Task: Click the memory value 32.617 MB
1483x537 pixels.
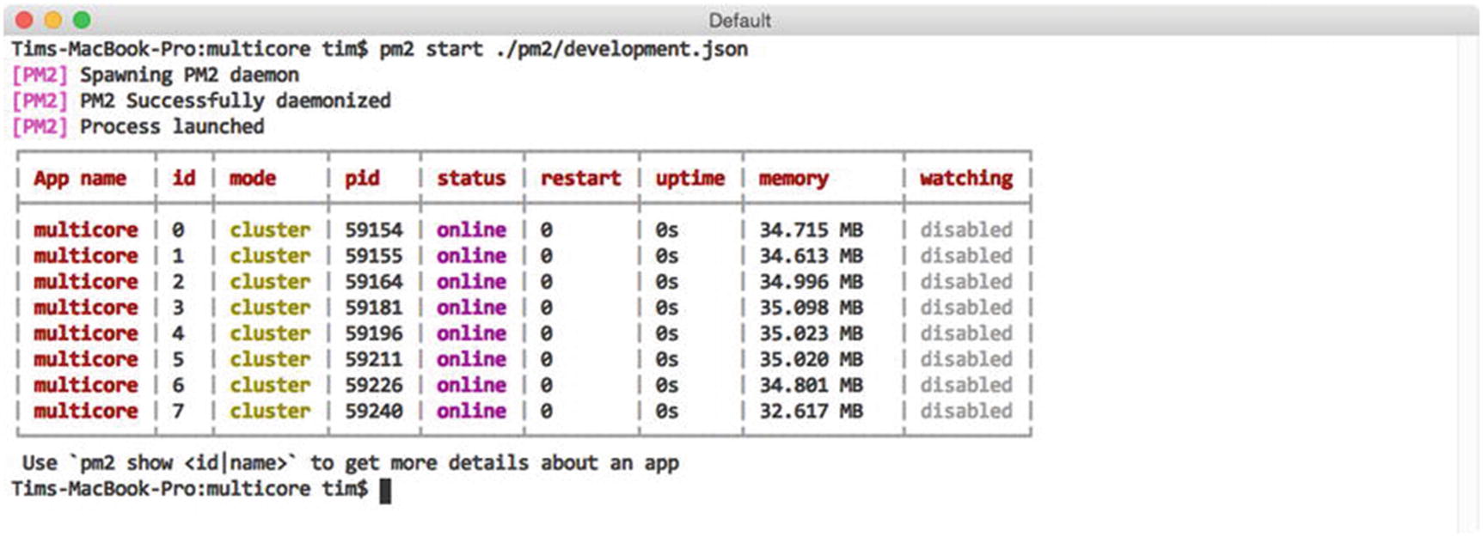Action: click(810, 412)
